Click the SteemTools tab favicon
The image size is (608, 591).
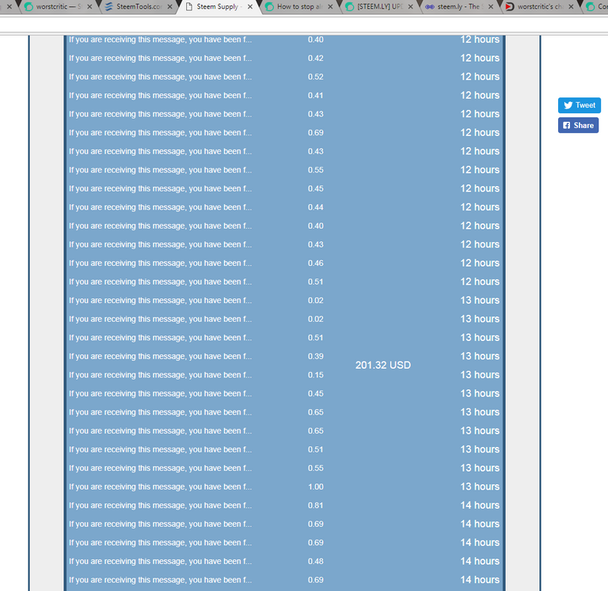(x=109, y=6)
